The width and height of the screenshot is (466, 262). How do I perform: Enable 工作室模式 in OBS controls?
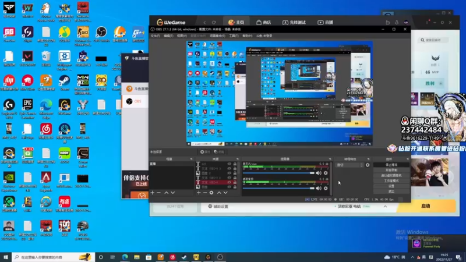391,180
